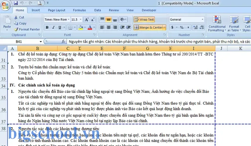Apply percent style
Screen dimensions: 251x146
[182, 27]
